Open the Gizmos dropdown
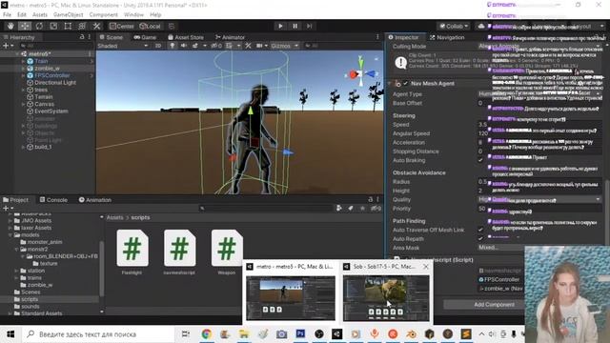 point(284,46)
